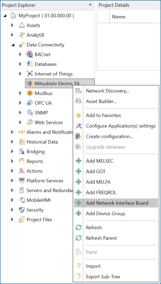Click the Security shield icon

(x=22, y=210)
